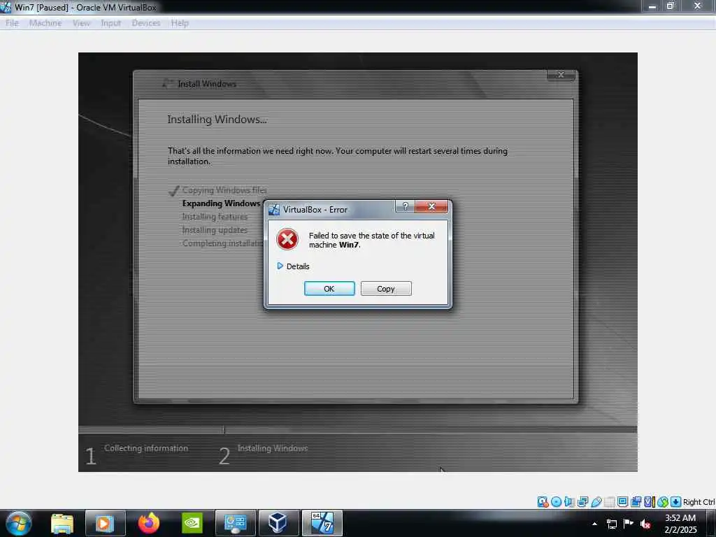Viewport: 716px width, 537px height.
Task: Click the VirtualBox title bar icon
Action: coord(6,7)
